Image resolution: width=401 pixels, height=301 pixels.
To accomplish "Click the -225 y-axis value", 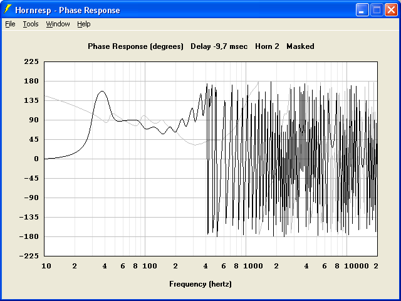I will (x=29, y=256).
